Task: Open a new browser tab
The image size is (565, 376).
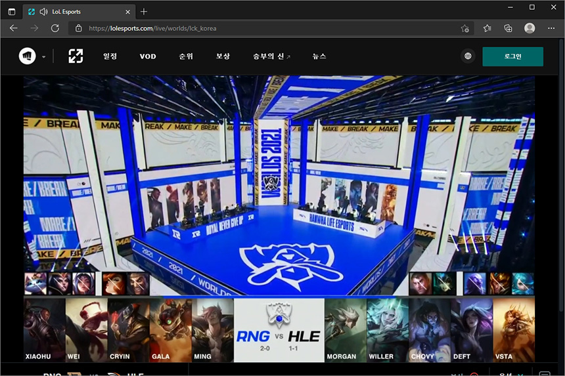Action: (x=144, y=12)
